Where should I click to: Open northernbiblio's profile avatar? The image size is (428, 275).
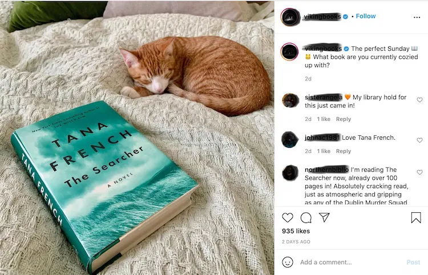[290, 172]
